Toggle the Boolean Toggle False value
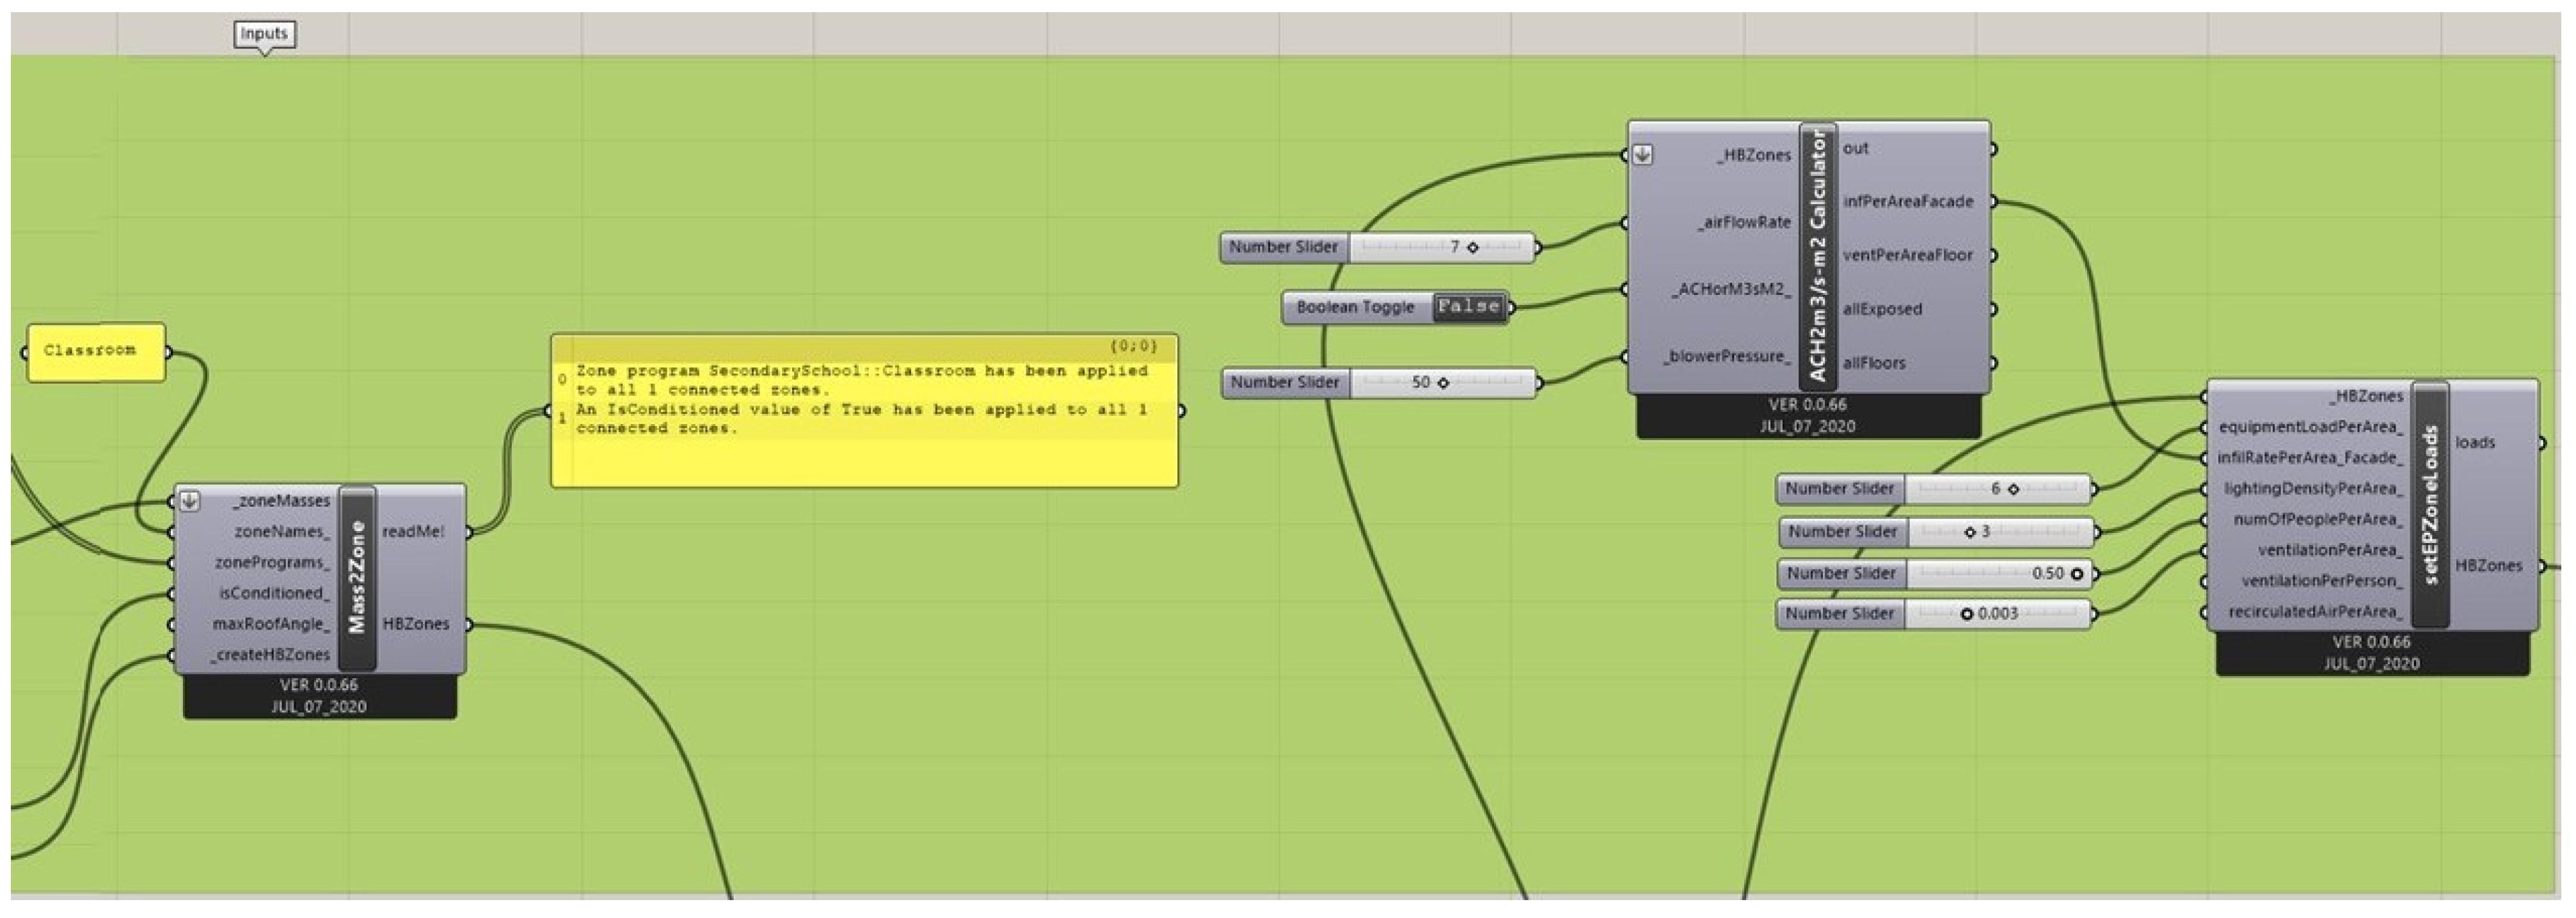This screenshot has width=2576, height=918. [x=1467, y=307]
